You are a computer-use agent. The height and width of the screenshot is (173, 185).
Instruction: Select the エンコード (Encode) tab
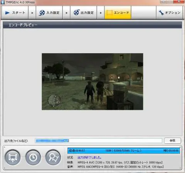point(118,13)
